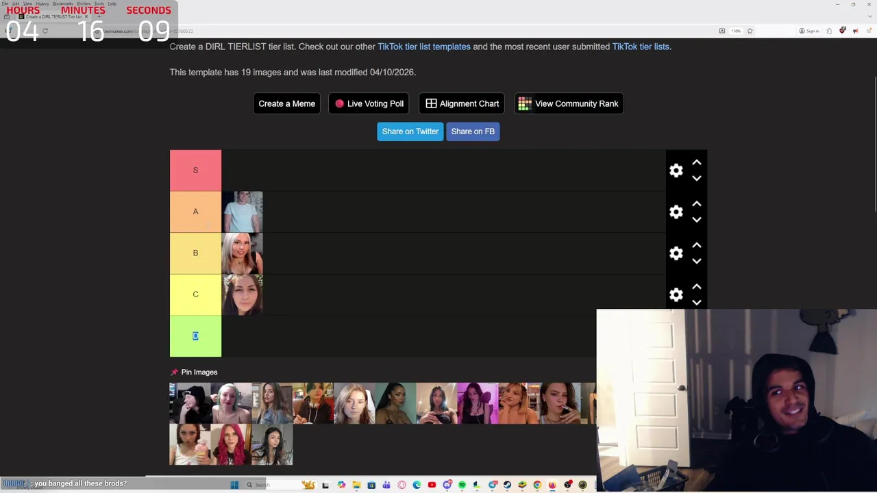The width and height of the screenshot is (877, 493).
Task: Open the Profiles menu in Firefox
Action: [84, 4]
